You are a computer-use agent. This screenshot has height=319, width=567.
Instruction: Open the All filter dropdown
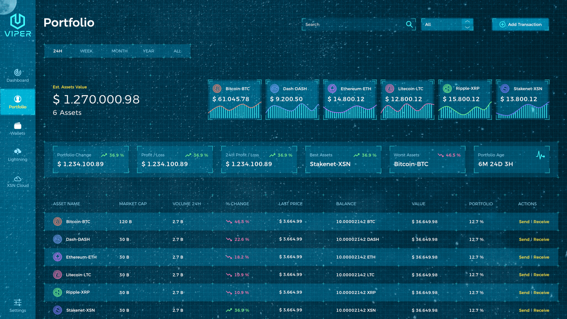[447, 24]
